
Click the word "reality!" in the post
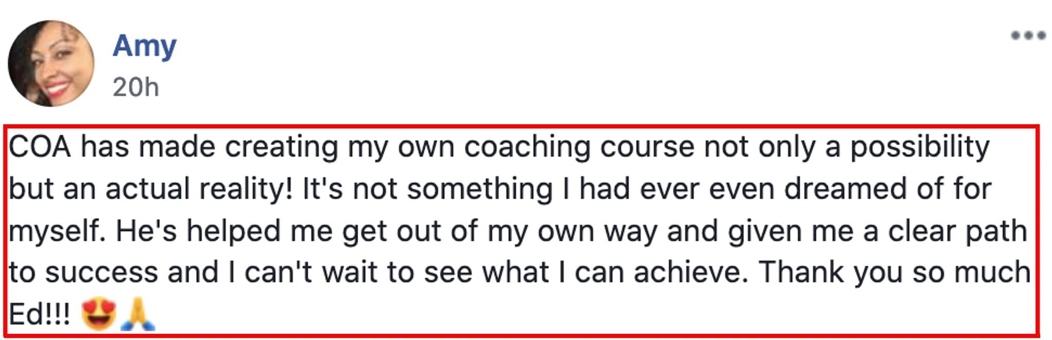coord(246,189)
